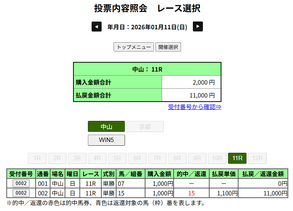Open the トップメニュー button
The height and width of the screenshot is (211, 293).
[134, 47]
